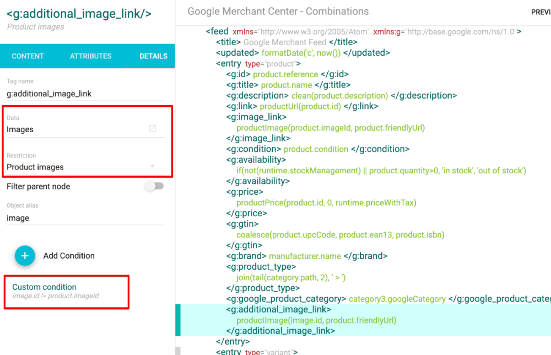The width and height of the screenshot is (551, 355).
Task: Select the g:additional_image_link node in tree
Action: click(x=278, y=309)
